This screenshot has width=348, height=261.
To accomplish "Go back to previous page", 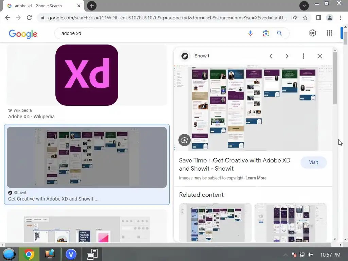I will tap(7, 18).
